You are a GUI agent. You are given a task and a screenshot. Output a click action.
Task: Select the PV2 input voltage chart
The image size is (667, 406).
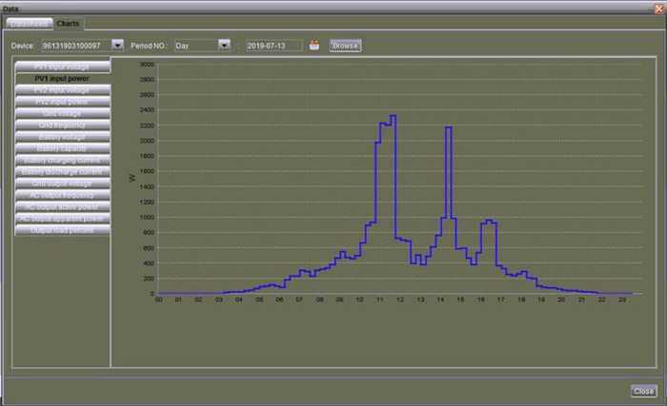pyautogui.click(x=63, y=90)
